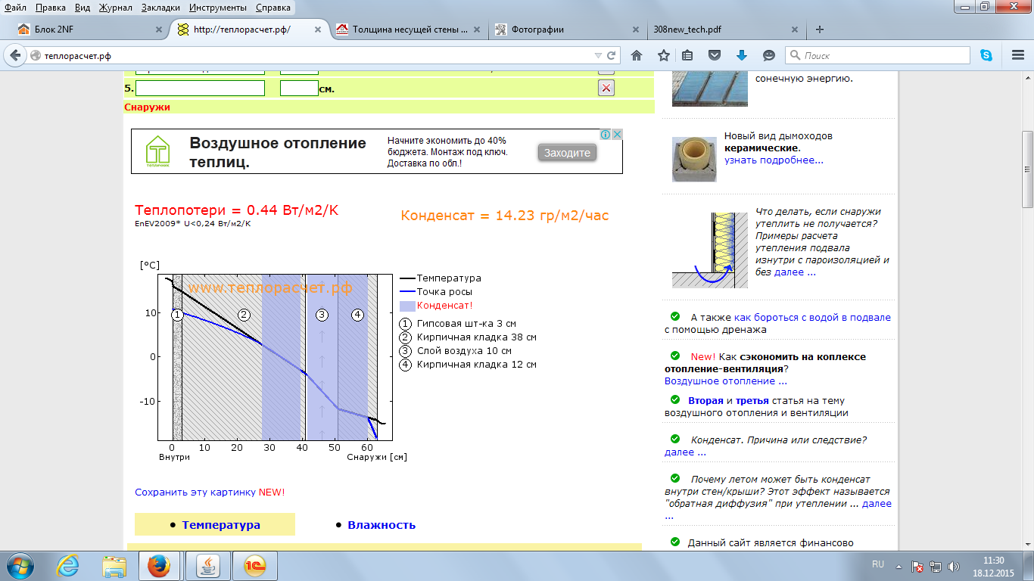Open the 1C application in taskbar
The height and width of the screenshot is (581, 1034).
[255, 565]
